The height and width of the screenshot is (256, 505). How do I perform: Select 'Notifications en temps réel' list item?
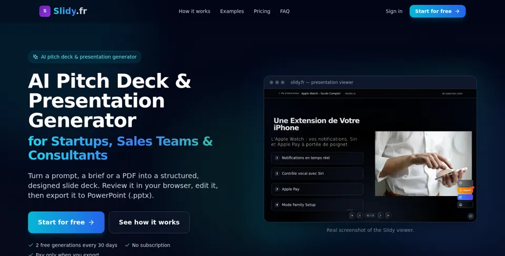[x=317, y=158]
